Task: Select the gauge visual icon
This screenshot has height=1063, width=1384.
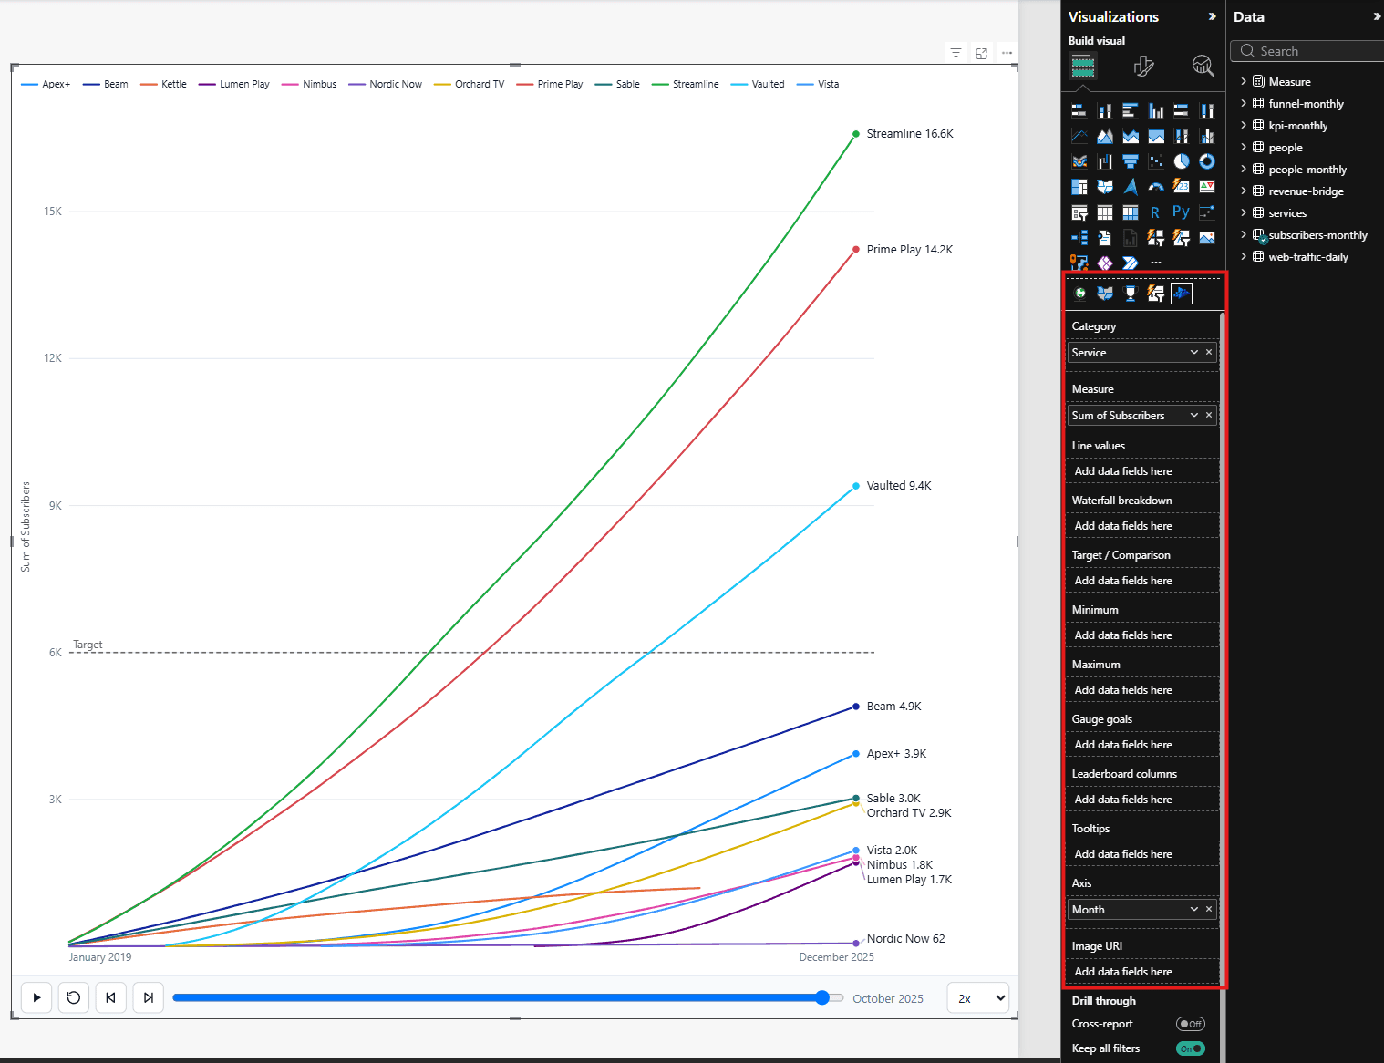Action: (x=1156, y=187)
